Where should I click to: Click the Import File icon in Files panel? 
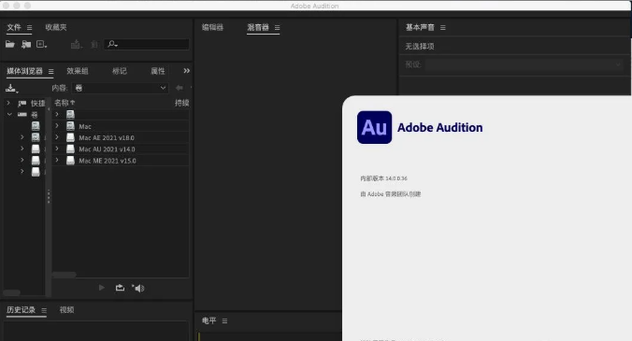pyautogui.click(x=26, y=44)
